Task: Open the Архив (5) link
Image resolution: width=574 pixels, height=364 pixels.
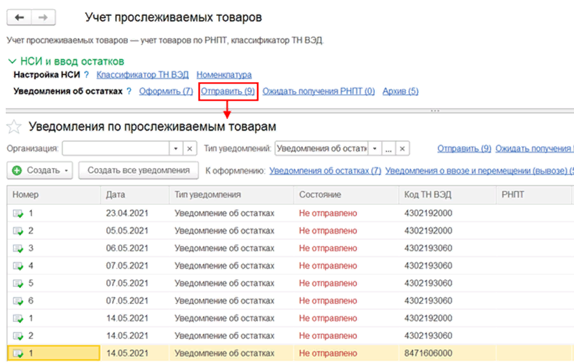Action: (400, 92)
